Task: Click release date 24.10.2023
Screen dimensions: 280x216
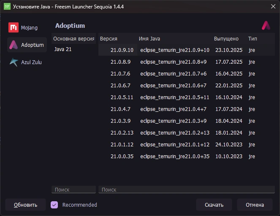Action: 229,144
